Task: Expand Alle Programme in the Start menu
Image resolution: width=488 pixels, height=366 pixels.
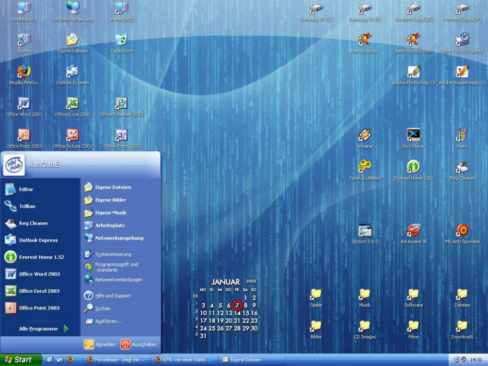Action: point(43,329)
